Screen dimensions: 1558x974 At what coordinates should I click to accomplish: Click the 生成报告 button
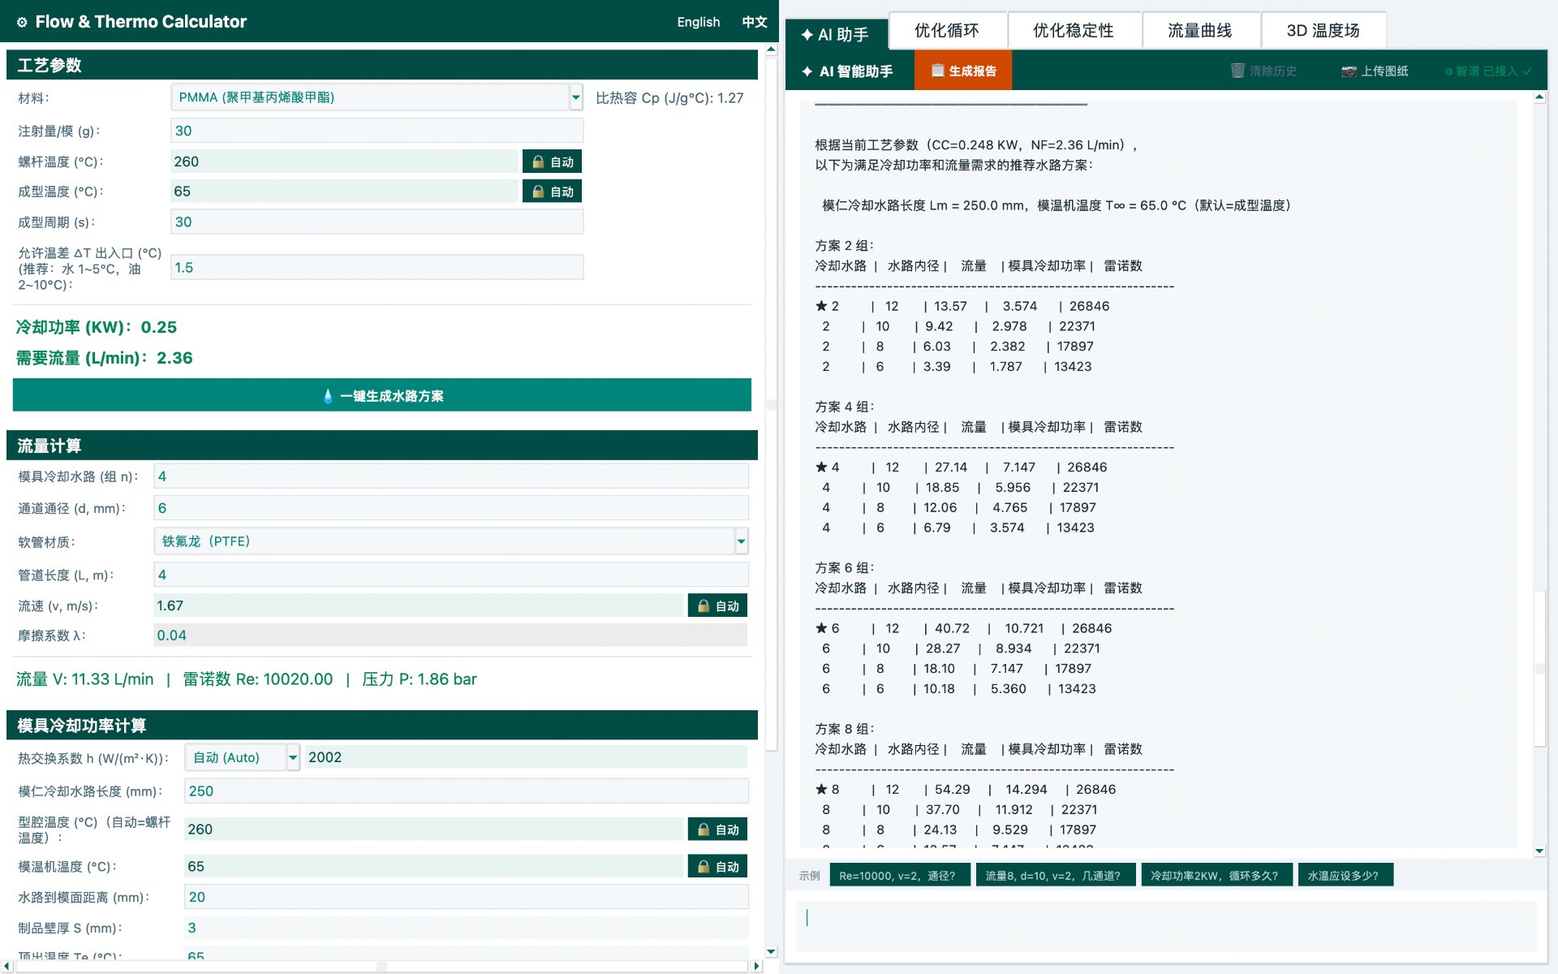point(963,71)
